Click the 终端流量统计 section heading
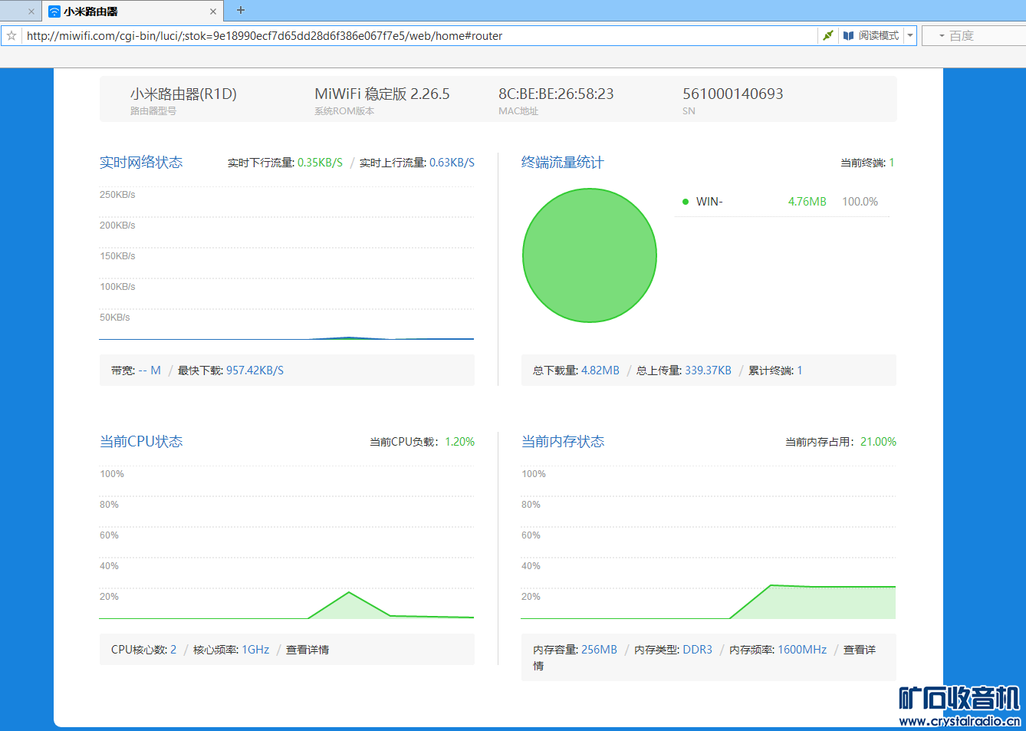The width and height of the screenshot is (1026, 731). 563,163
